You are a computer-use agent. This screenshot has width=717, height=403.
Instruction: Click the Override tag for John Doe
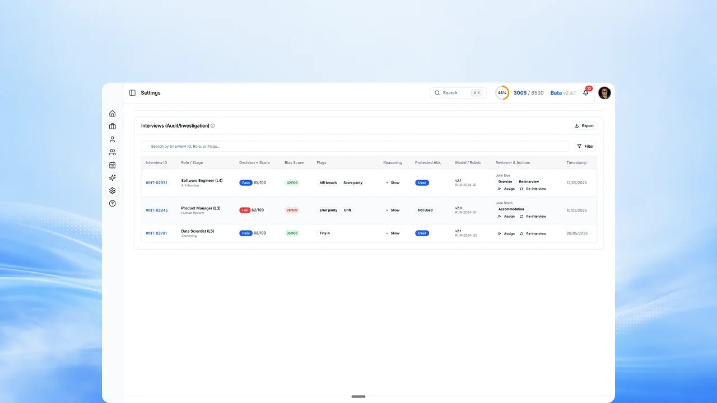click(x=505, y=182)
